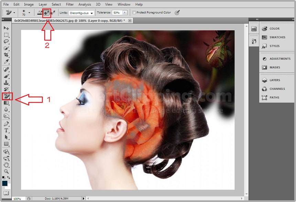Swap foreground and background colors

(9, 177)
